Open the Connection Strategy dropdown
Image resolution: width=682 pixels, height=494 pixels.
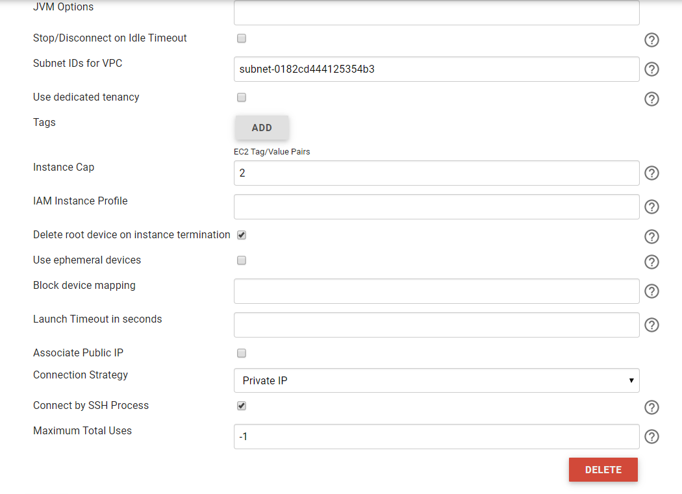pyautogui.click(x=436, y=380)
